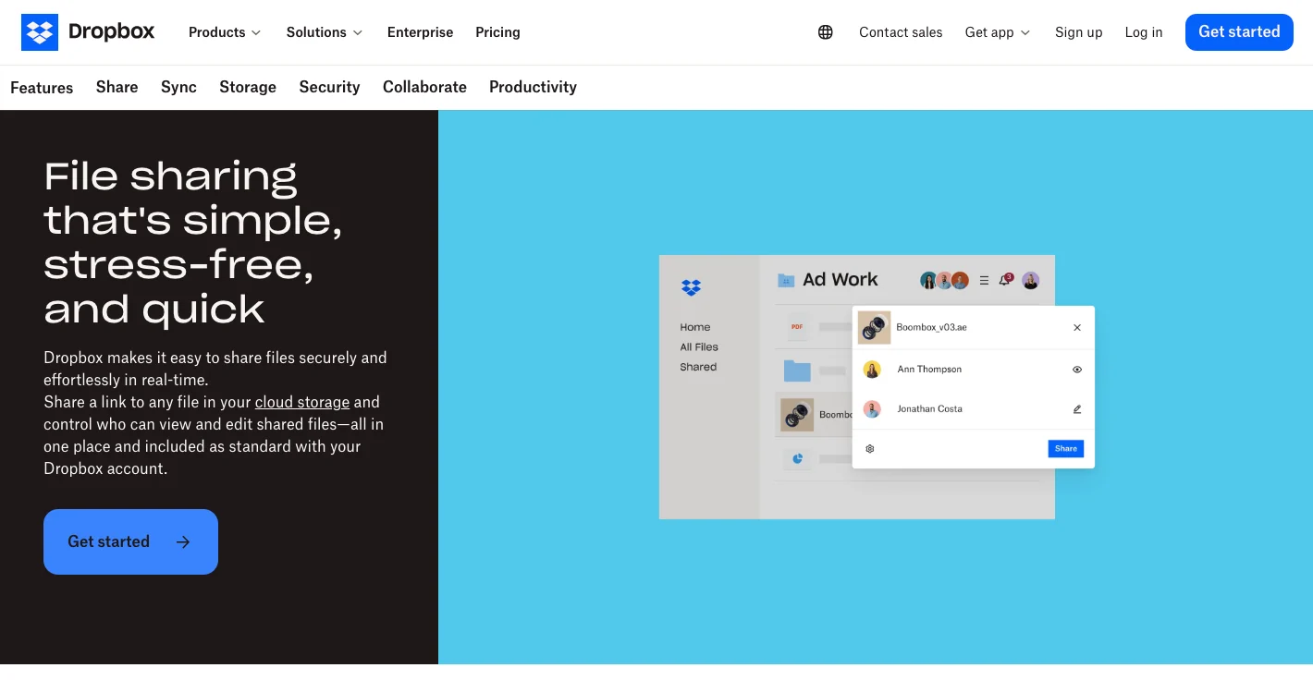Image resolution: width=1313 pixels, height=680 pixels.
Task: Expand the Get app dropdown
Action: pos(998,32)
